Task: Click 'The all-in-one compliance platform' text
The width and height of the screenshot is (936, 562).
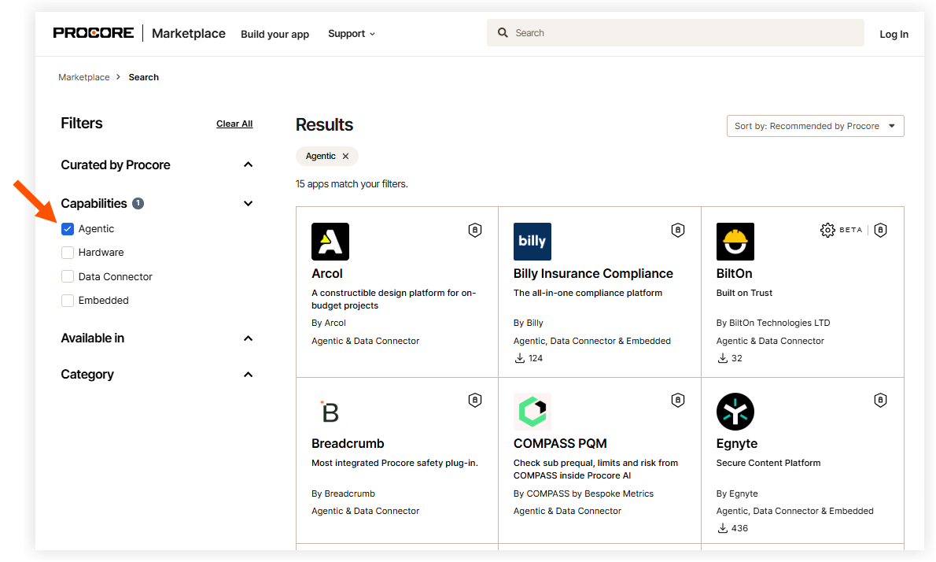Action: pyautogui.click(x=588, y=294)
